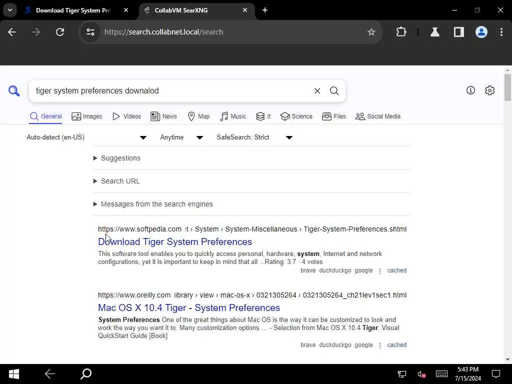Viewport: 512px width, 384px height.
Task: Click the muted volume tray icon
Action: pos(421,374)
